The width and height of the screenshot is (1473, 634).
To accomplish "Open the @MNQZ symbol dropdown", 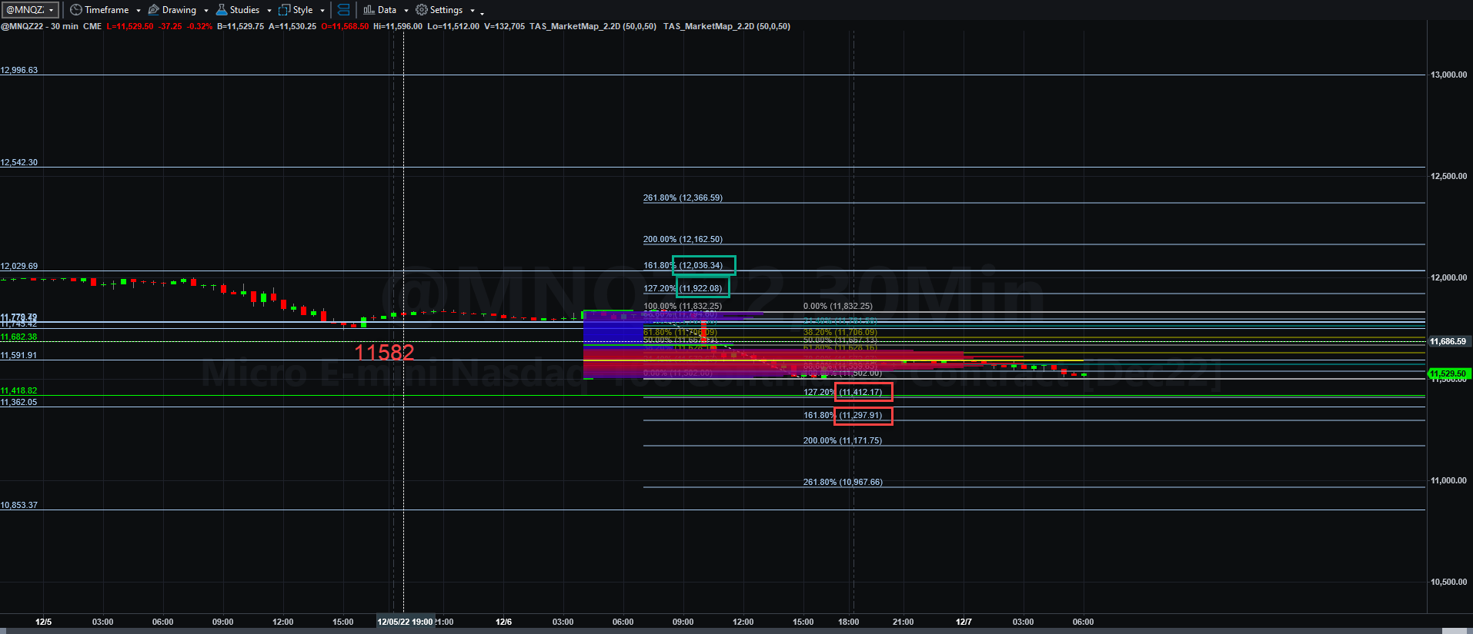I will 31,10.
